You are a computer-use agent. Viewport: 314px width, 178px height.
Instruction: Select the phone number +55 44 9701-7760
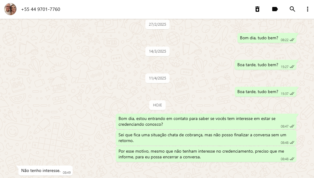click(41, 9)
